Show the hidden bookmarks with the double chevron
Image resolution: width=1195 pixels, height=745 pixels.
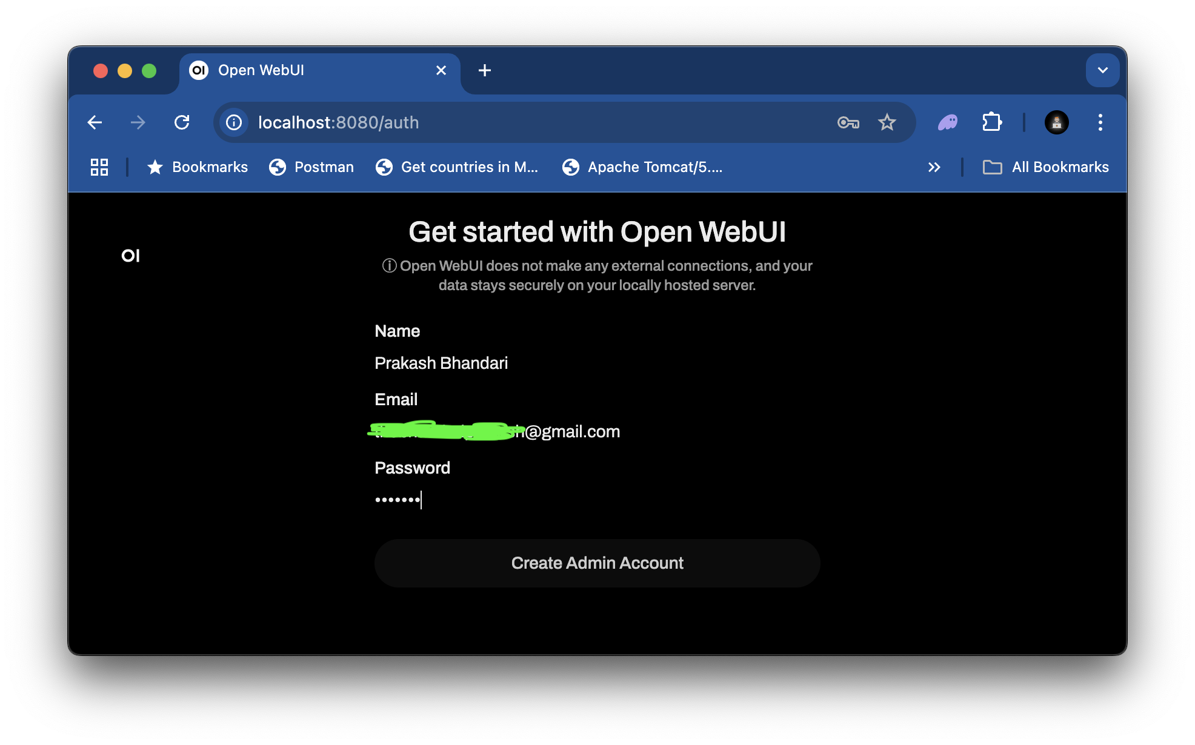(934, 167)
